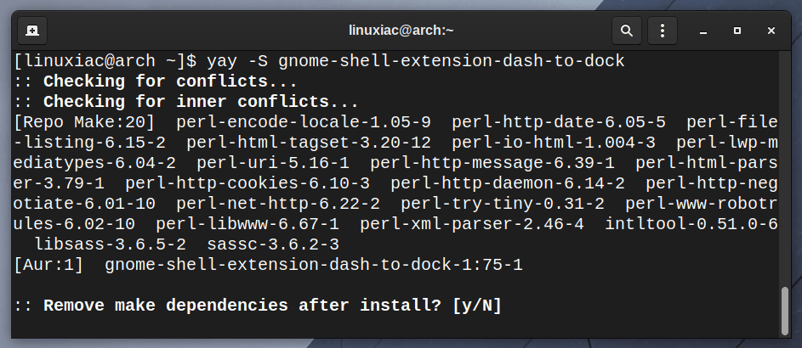Click the [Repo Make:20] label
The image size is (802, 348).
point(84,122)
